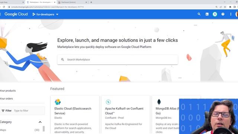Close the Dashboard [Jenkins] browser tab

pos(86,2)
